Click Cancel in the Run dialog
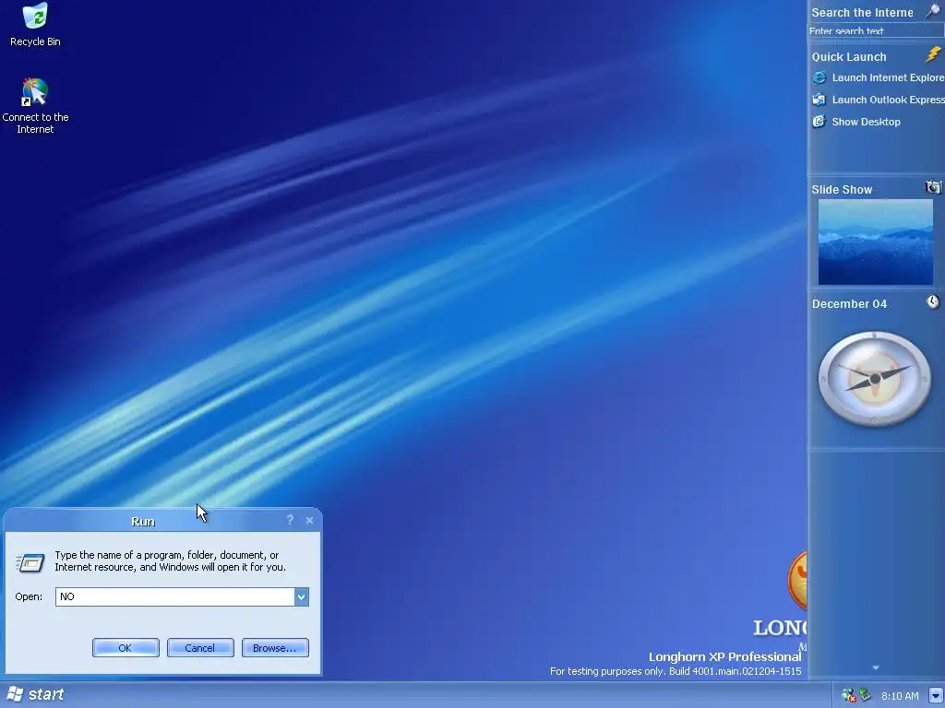The image size is (945, 708). [200, 648]
